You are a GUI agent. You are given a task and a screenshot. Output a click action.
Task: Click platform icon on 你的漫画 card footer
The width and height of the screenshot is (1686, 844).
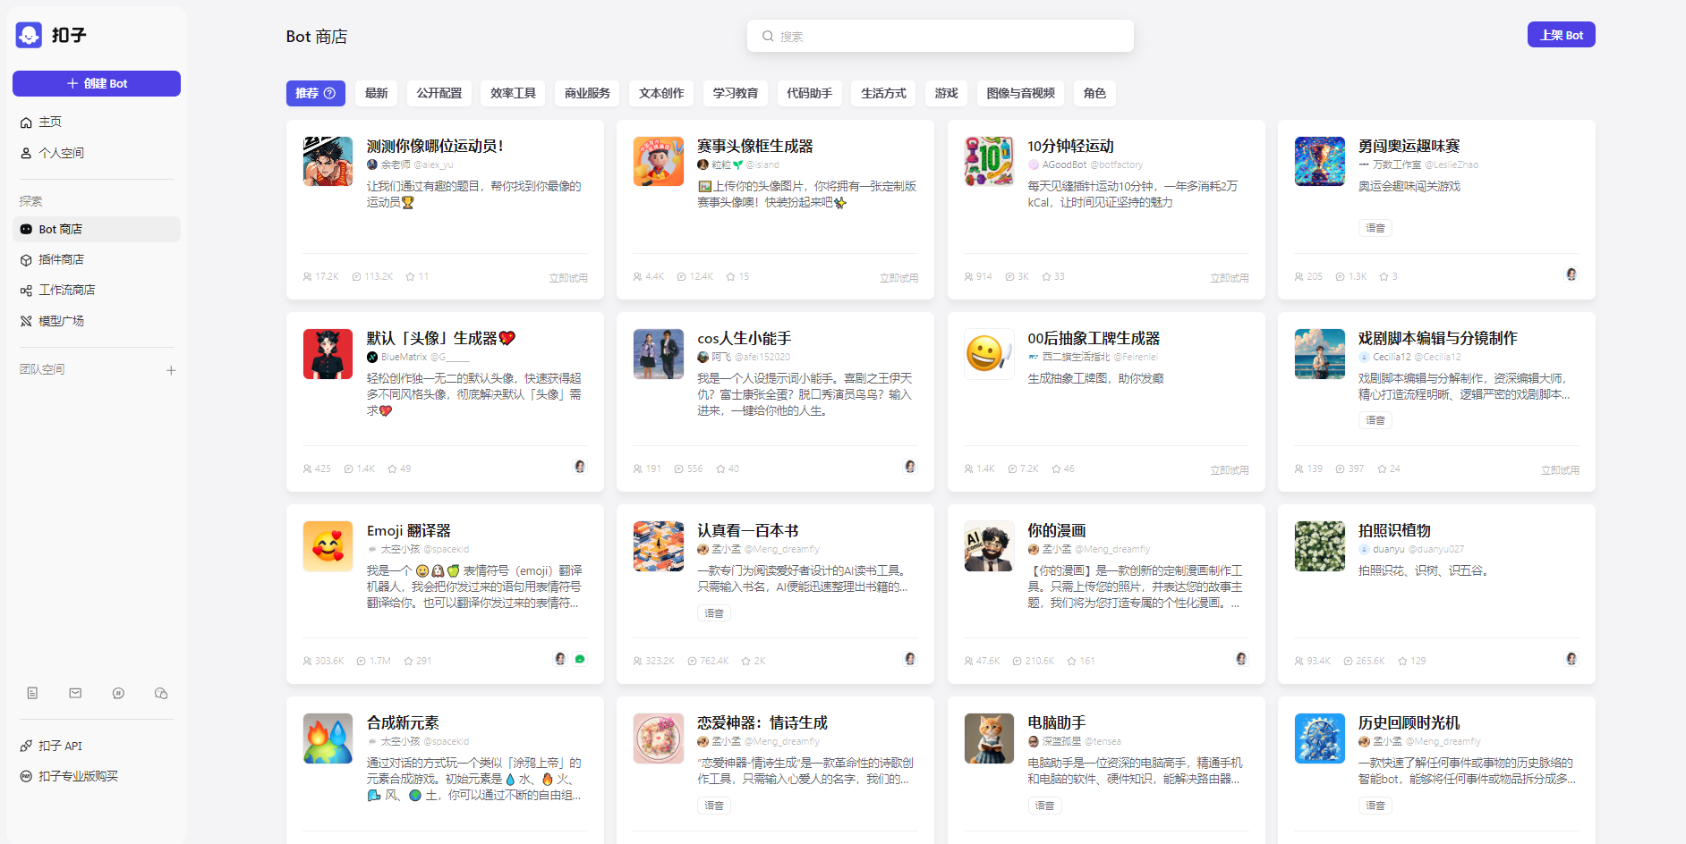tap(1241, 659)
